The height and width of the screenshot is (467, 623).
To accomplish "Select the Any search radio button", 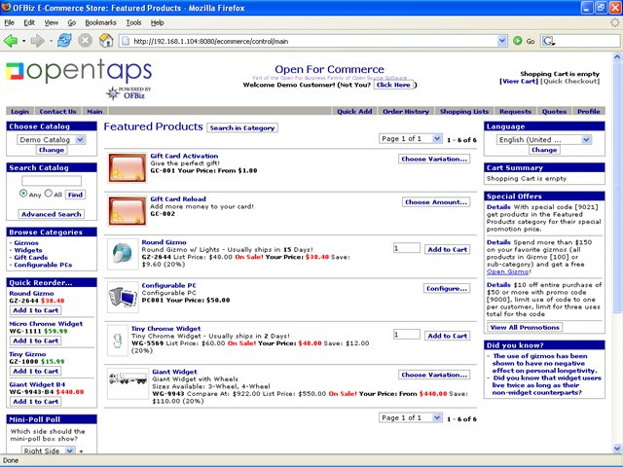I will 23,195.
